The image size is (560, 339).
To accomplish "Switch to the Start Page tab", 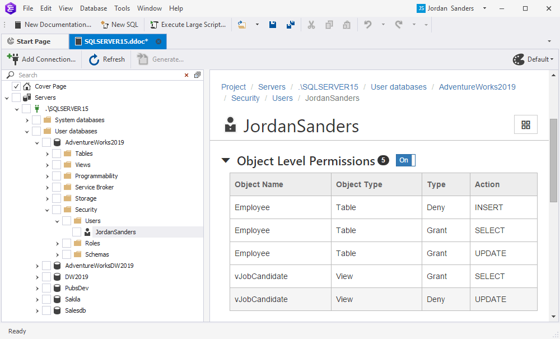I will coord(35,41).
